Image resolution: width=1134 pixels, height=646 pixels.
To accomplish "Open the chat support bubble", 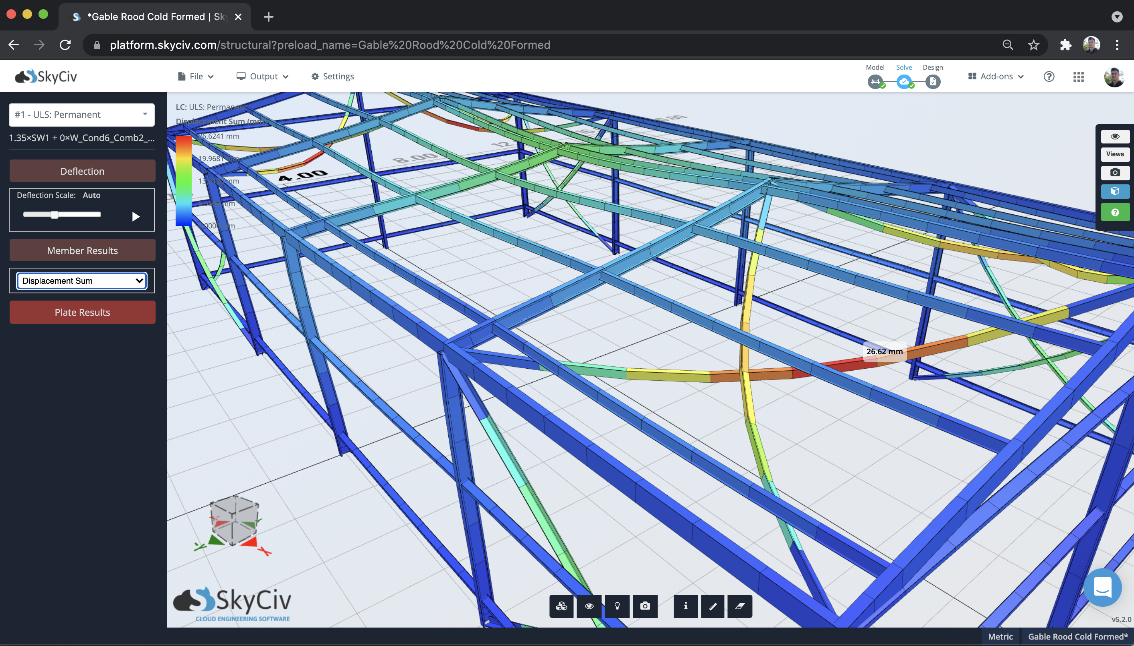I will [1102, 587].
